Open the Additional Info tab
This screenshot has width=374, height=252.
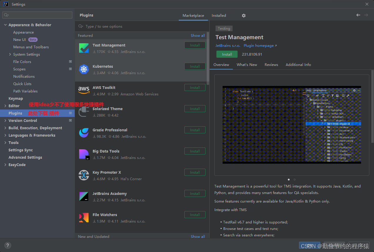click(x=298, y=65)
